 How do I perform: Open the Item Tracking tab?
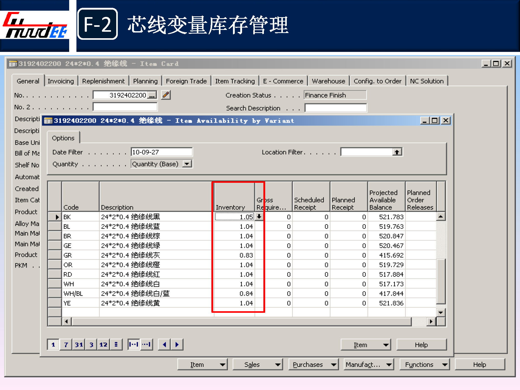pos(235,81)
